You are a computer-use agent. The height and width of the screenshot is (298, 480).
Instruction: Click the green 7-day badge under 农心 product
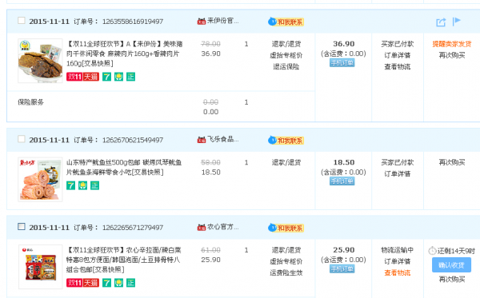pyautogui.click(x=106, y=283)
